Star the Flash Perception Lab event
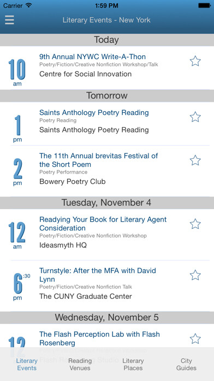The width and height of the screenshot is (214, 381). [195, 339]
